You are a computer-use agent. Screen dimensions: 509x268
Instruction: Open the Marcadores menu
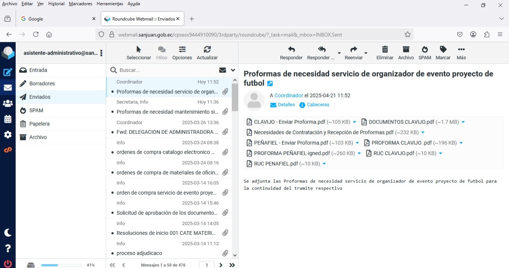80,4
